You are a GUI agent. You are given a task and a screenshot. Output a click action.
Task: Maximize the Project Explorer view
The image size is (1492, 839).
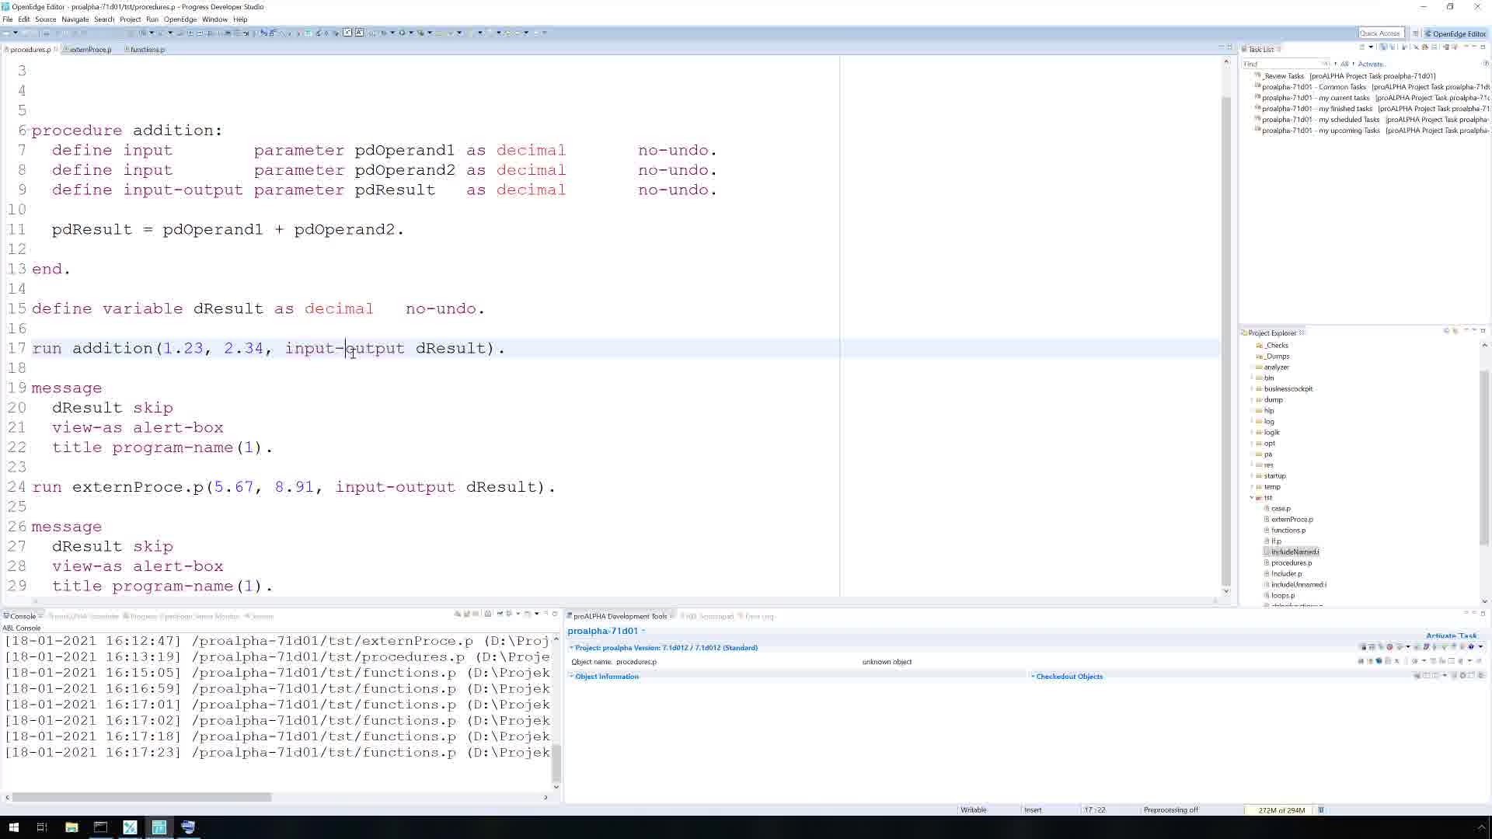[x=1483, y=331]
